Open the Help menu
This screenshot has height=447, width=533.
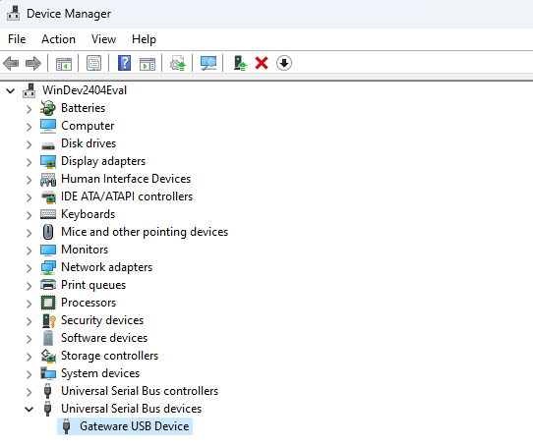[x=144, y=39]
